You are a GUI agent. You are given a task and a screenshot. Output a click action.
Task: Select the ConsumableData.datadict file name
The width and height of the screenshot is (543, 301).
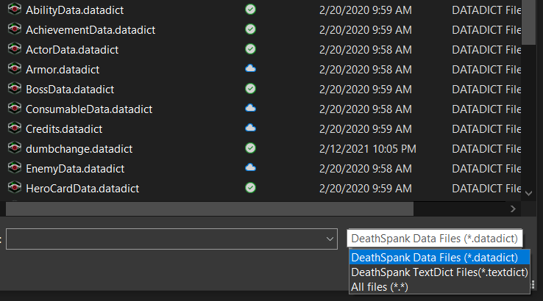coord(88,109)
